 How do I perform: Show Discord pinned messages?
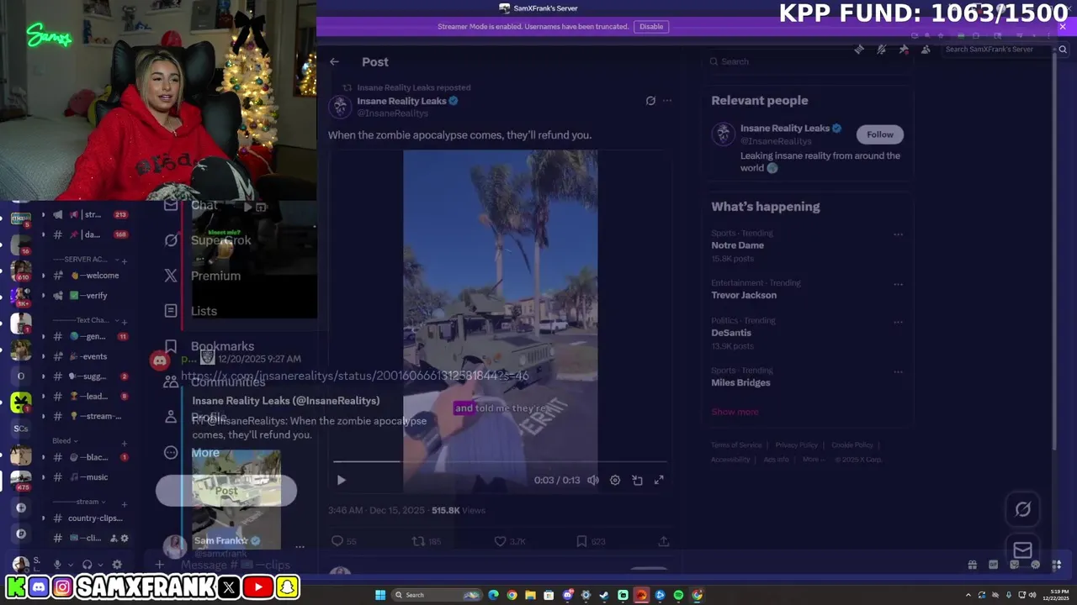904,50
